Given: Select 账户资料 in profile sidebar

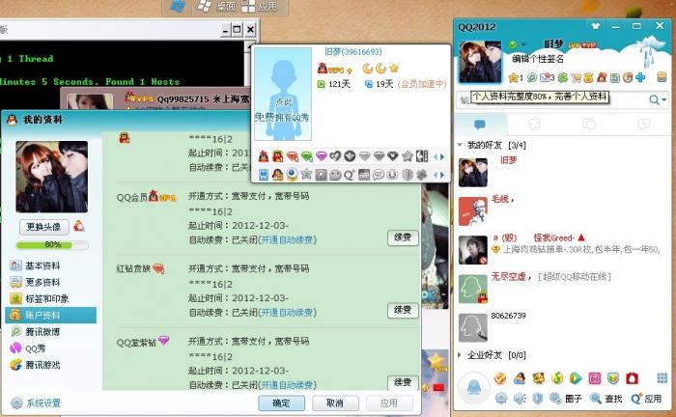Looking at the screenshot, I should [x=51, y=316].
